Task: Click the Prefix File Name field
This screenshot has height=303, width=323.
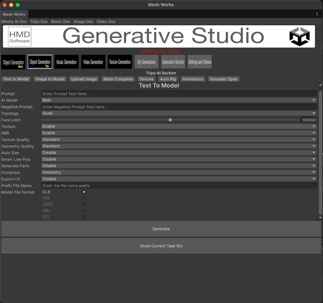Action: pyautogui.click(x=179, y=186)
